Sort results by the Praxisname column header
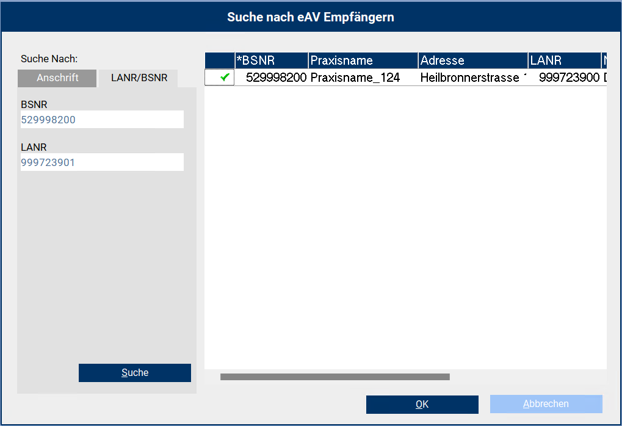The height and width of the screenshot is (426, 622). coord(362,60)
